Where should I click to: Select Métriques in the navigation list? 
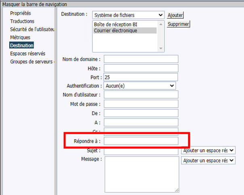click(20, 37)
